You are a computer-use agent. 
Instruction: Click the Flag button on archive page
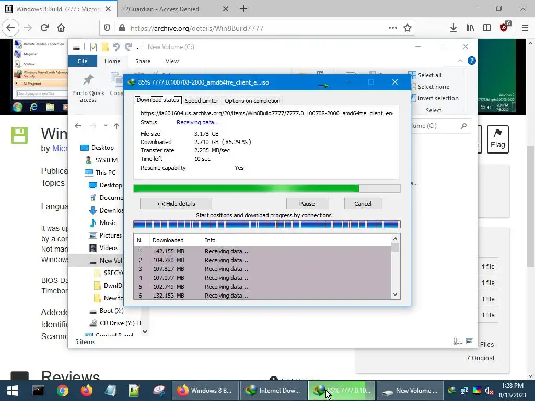(x=498, y=139)
